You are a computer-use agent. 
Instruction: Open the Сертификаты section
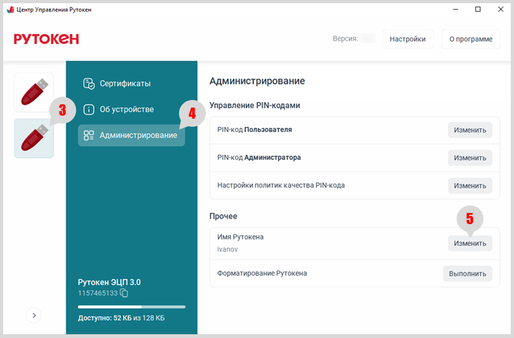tap(125, 83)
